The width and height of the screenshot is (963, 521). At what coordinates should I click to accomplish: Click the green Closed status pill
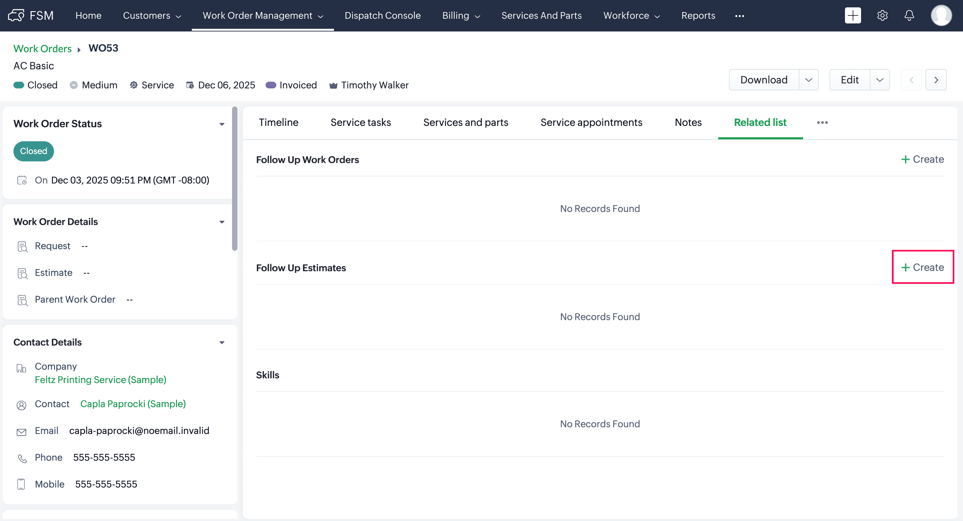point(34,151)
